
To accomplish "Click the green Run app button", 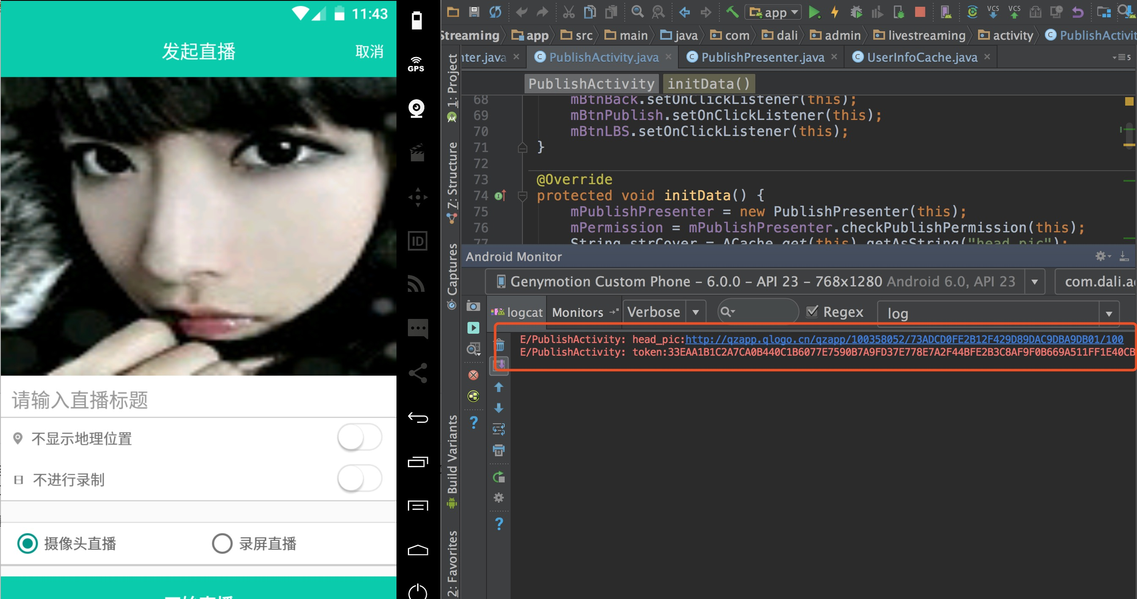I will 813,12.
